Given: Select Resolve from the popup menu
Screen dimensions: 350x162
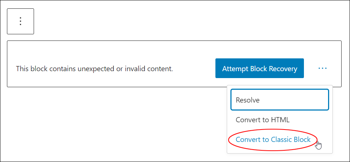Looking at the screenshot, I should pos(280,100).
